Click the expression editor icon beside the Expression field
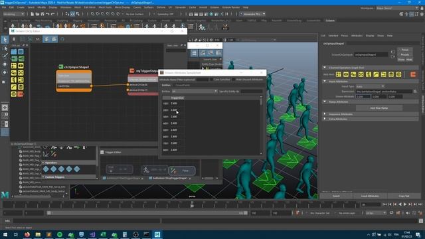Viewport: 425px width, 239px height. pos(415,92)
